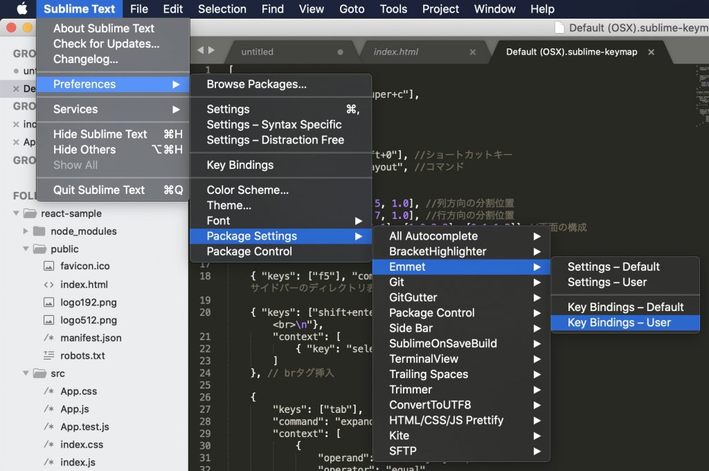Click App.test.js file type icon
Viewport: 709px width, 471px height.
tap(49, 427)
